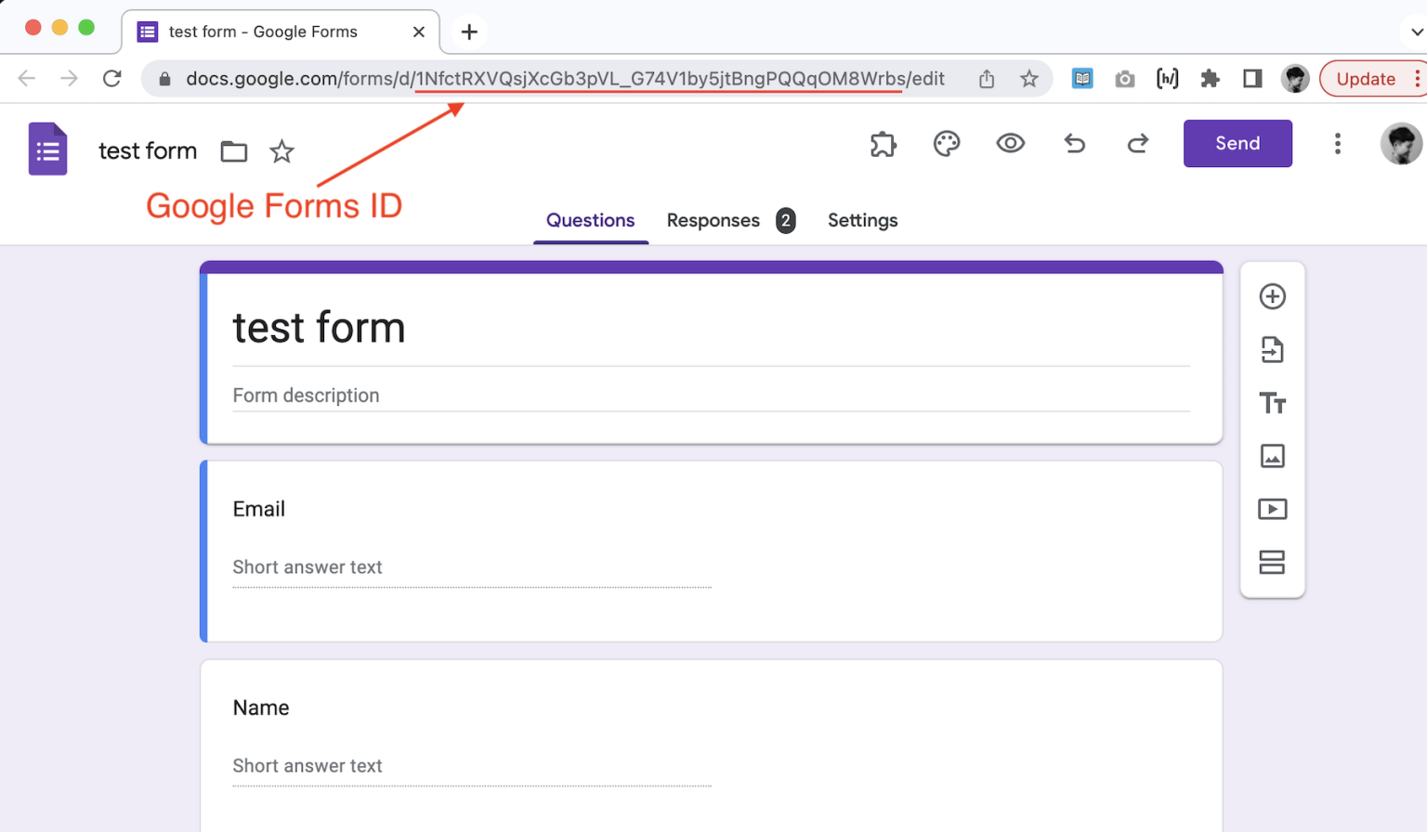The width and height of the screenshot is (1427, 832).
Task: Add a new question using the plus icon
Action: pos(1272,296)
